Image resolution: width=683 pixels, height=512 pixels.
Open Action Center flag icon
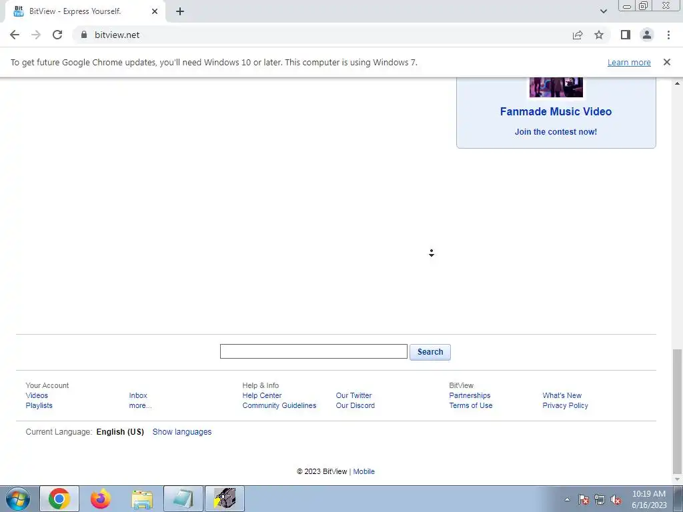pos(584,499)
